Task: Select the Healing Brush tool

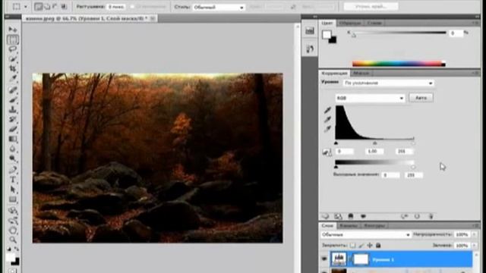Action: (x=13, y=89)
